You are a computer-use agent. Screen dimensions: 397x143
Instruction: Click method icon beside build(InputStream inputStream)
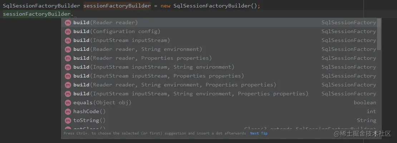click(x=68, y=41)
